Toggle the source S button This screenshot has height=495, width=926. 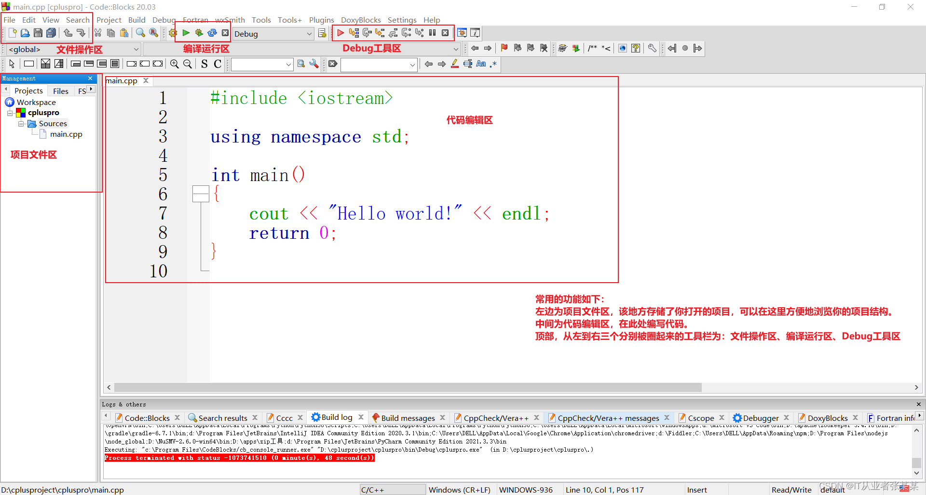(204, 64)
